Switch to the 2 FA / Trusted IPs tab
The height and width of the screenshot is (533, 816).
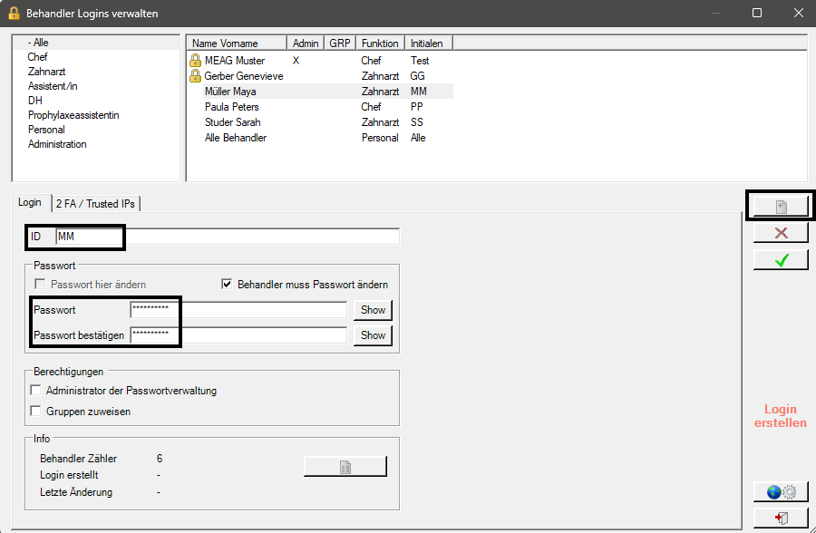96,204
